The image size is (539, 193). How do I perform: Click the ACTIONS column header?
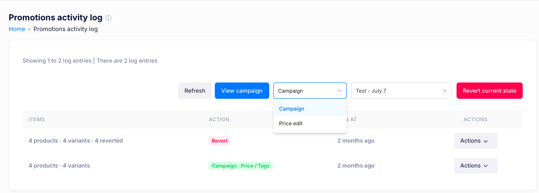coord(476,119)
